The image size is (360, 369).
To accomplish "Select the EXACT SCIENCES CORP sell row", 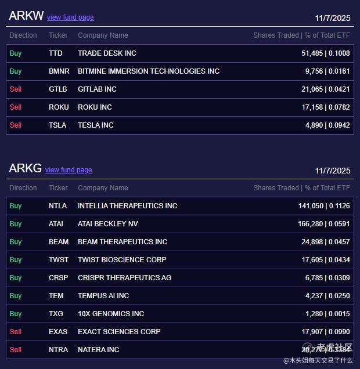I will pyautogui.click(x=180, y=332).
